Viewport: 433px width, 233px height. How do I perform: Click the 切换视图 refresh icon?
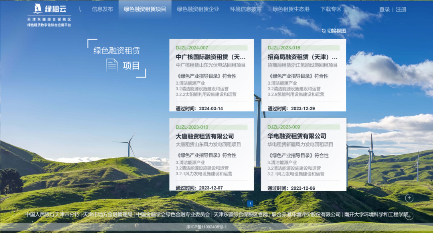click(324, 31)
